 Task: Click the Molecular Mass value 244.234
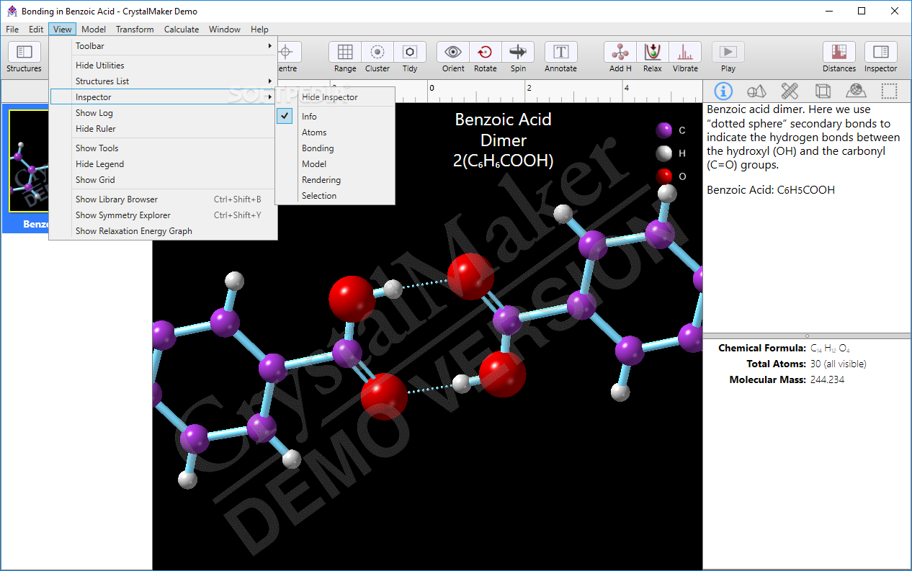(x=827, y=379)
